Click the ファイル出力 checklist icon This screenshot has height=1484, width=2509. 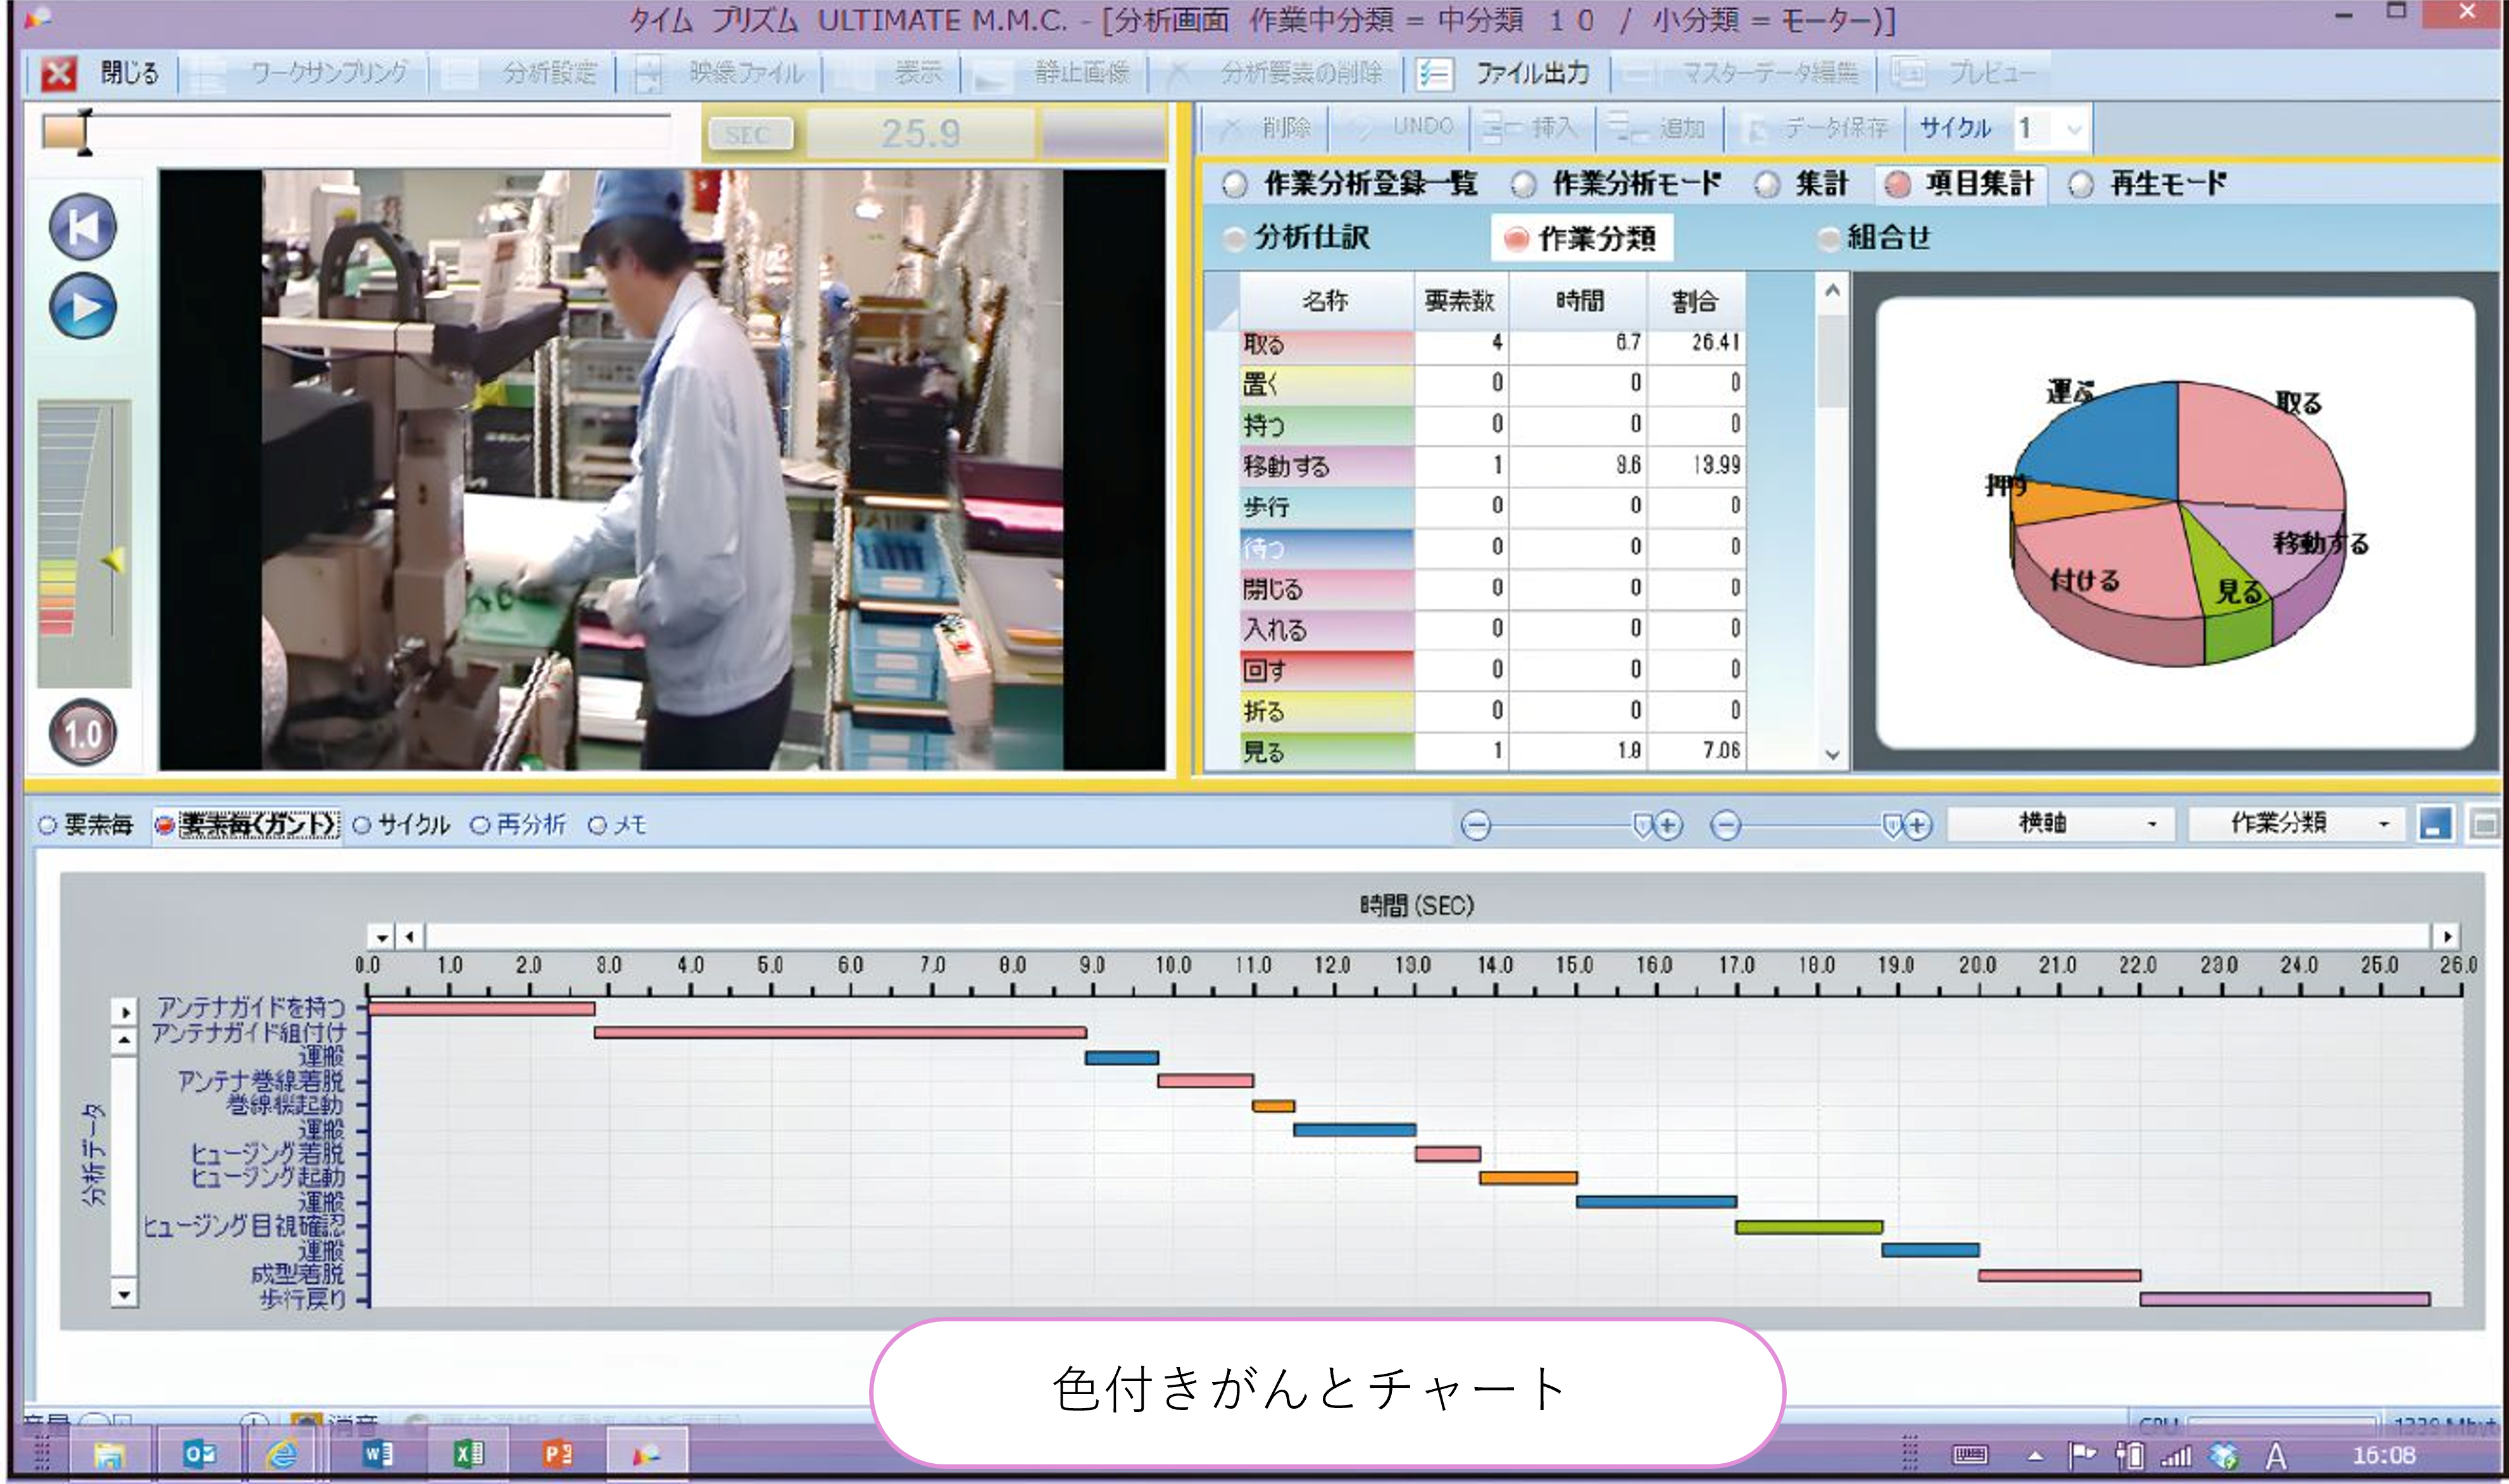[x=1434, y=73]
